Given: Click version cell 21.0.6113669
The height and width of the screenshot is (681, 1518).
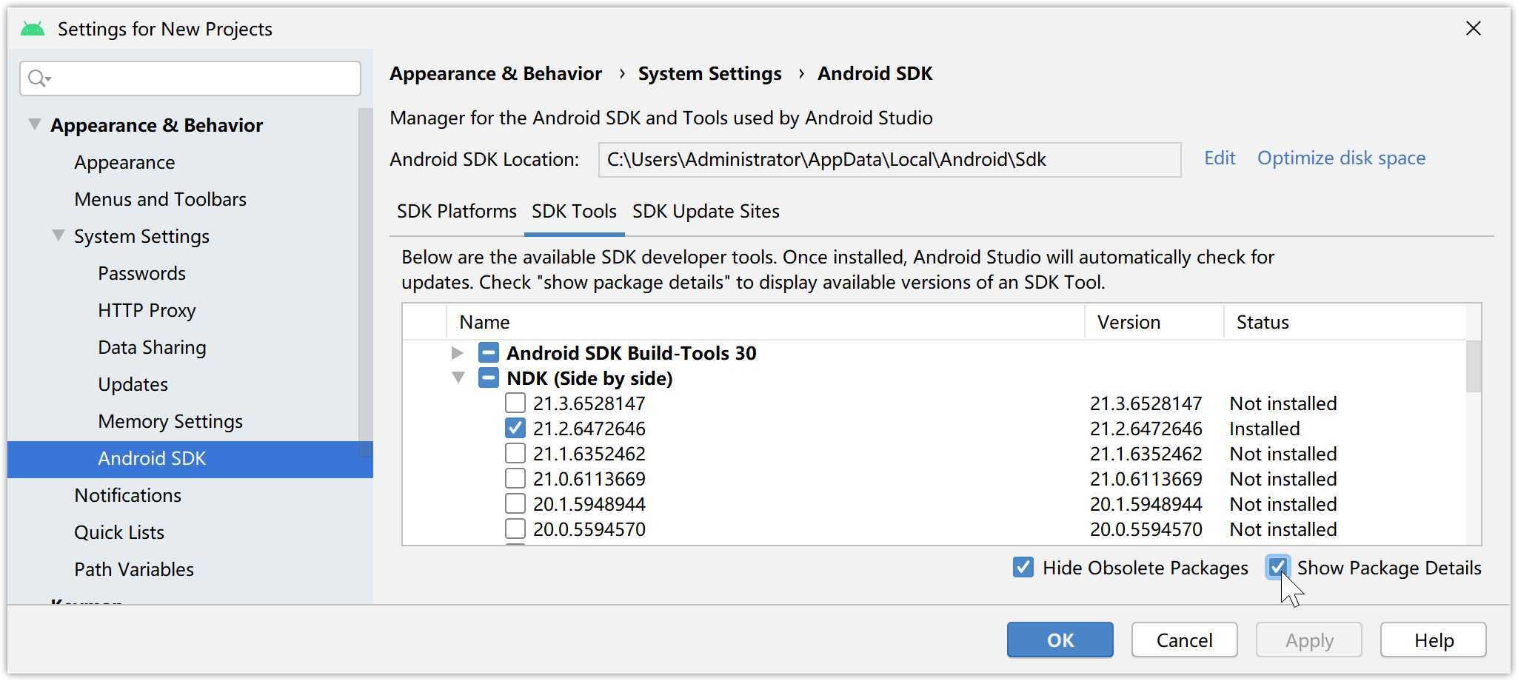Looking at the screenshot, I should click(x=1146, y=479).
